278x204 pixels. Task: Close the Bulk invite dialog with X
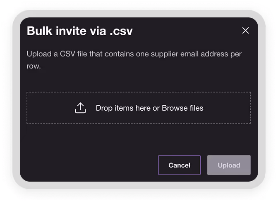pyautogui.click(x=245, y=31)
